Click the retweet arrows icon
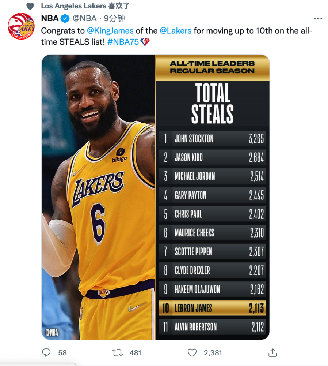The image size is (328, 366). click(x=117, y=352)
